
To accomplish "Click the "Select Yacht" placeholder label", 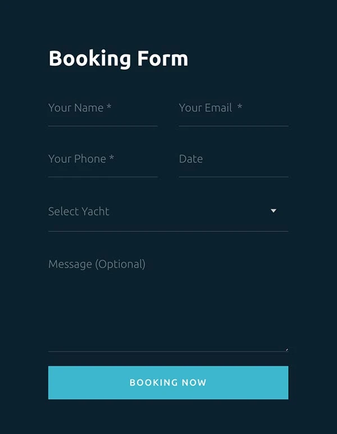I will (79, 211).
